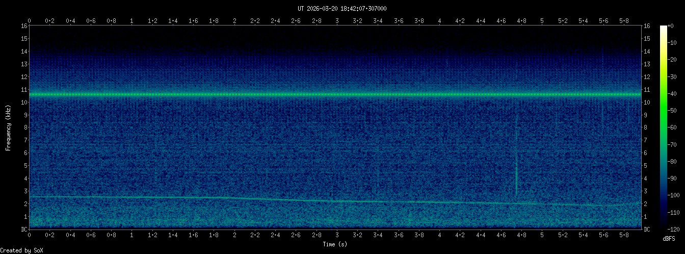Click the 13 kHz label on the right frequency axis
This screenshot has width=685, height=254.
[x=647, y=64]
